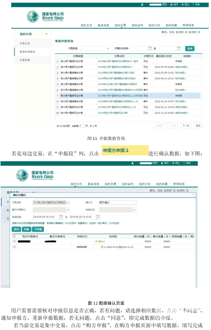Check the first data row checkbox in confirmation grid

(x=14, y=241)
